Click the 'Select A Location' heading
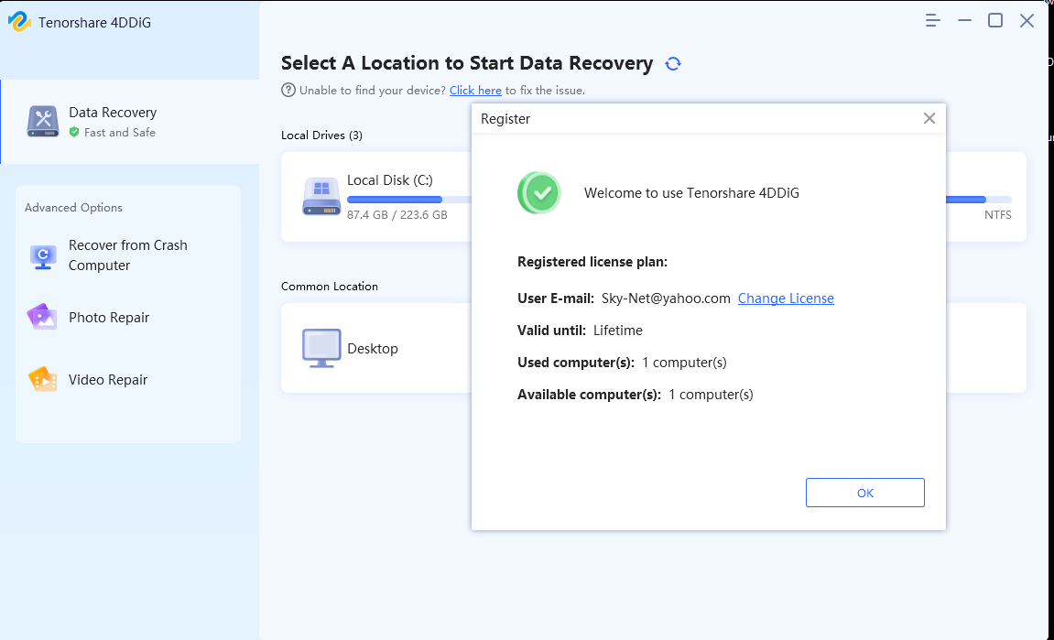Viewport: 1054px width, 640px height. pyautogui.click(x=467, y=63)
